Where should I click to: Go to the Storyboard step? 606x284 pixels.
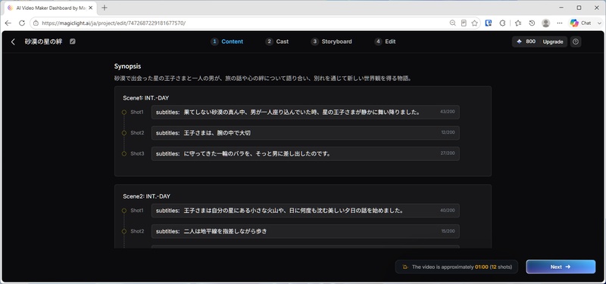(332, 42)
